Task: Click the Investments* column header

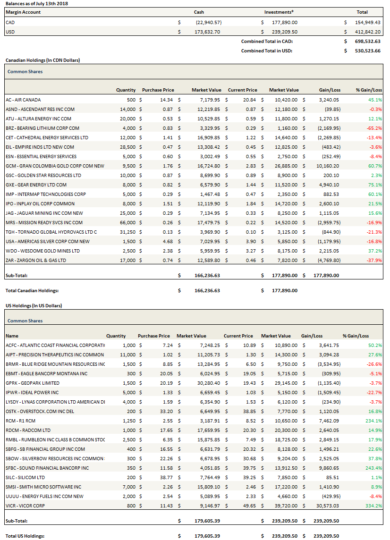Action: (x=279, y=12)
